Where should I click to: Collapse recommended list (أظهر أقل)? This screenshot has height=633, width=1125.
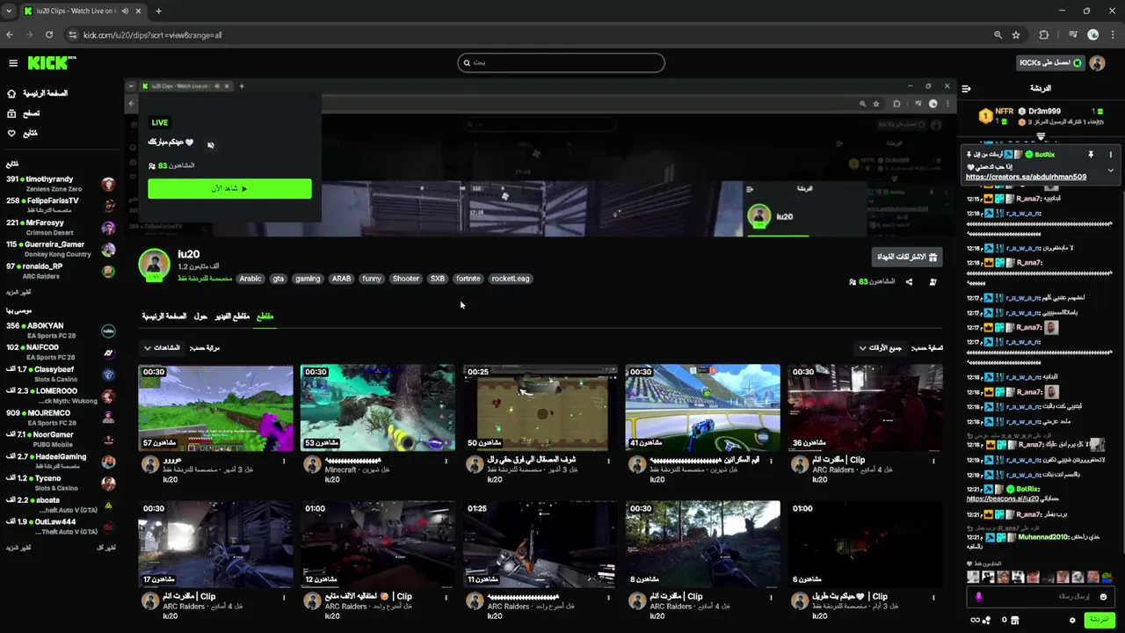coord(106,548)
